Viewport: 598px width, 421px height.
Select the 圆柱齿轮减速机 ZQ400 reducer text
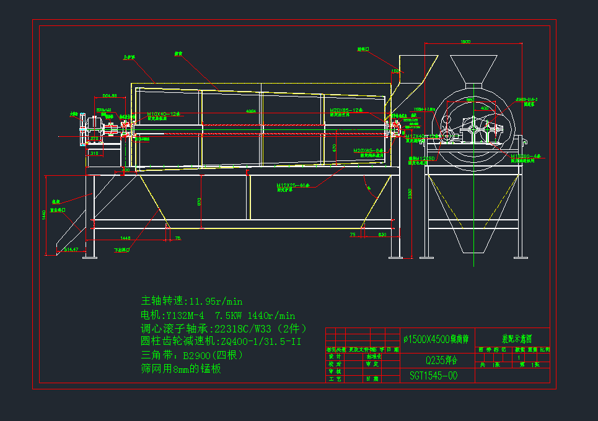click(x=222, y=342)
